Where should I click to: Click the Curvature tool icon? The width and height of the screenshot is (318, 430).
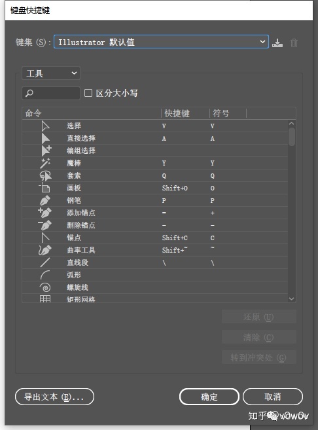45,250
